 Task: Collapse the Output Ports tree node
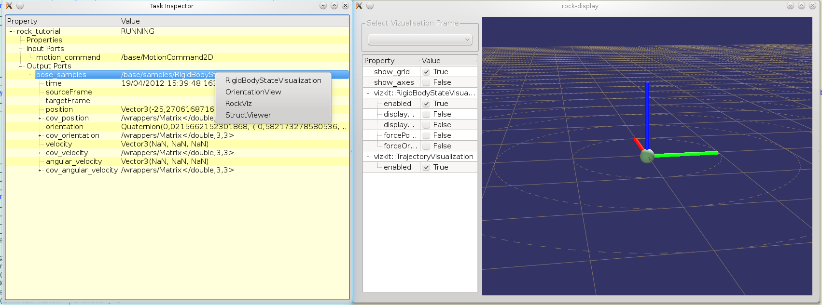click(x=21, y=66)
